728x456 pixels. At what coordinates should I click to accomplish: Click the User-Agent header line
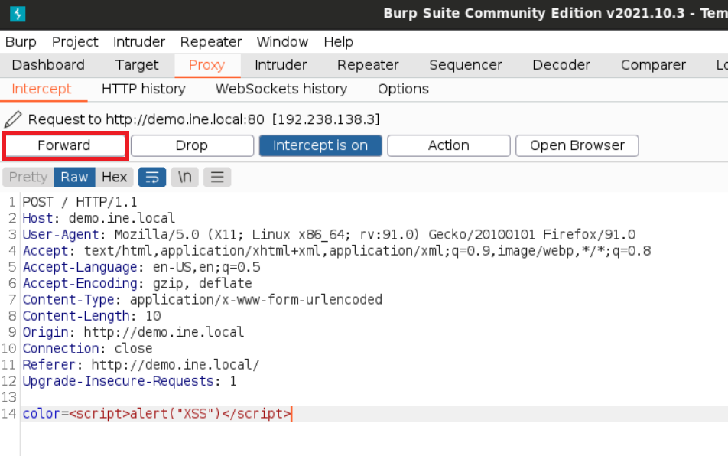pos(329,234)
